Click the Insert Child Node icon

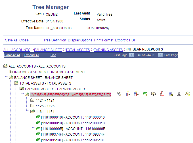point(136,94)
